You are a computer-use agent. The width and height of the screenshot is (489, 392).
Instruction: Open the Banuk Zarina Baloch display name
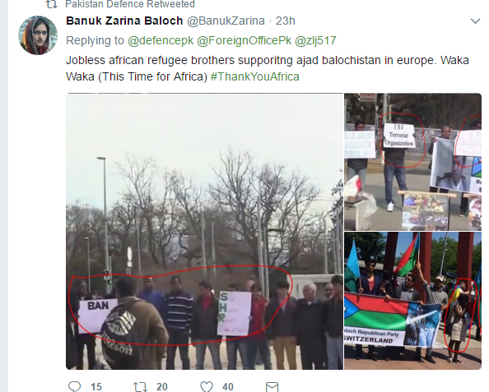[124, 21]
